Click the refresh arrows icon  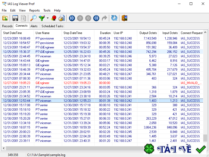(114, 18)
